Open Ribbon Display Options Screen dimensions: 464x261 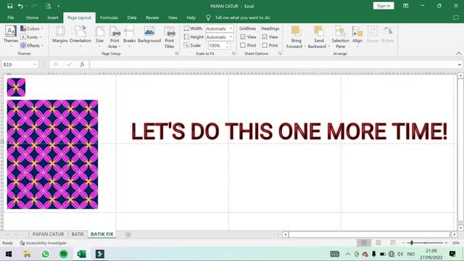coord(405,6)
